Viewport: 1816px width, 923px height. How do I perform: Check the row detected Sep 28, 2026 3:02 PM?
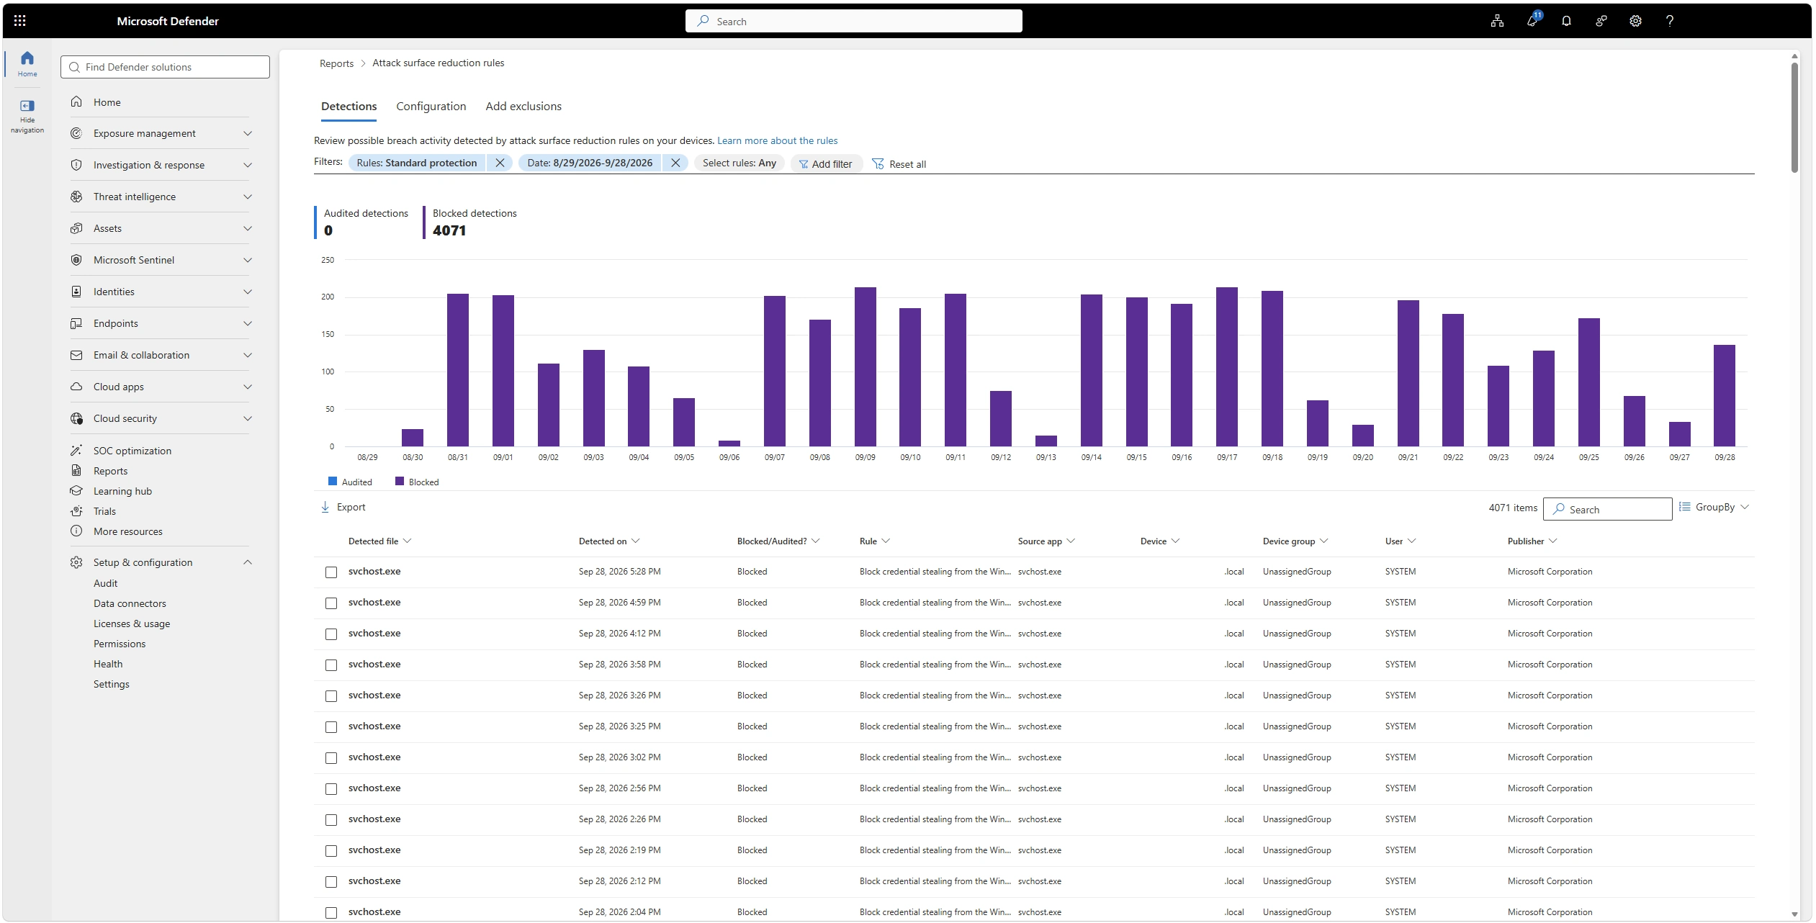331,758
